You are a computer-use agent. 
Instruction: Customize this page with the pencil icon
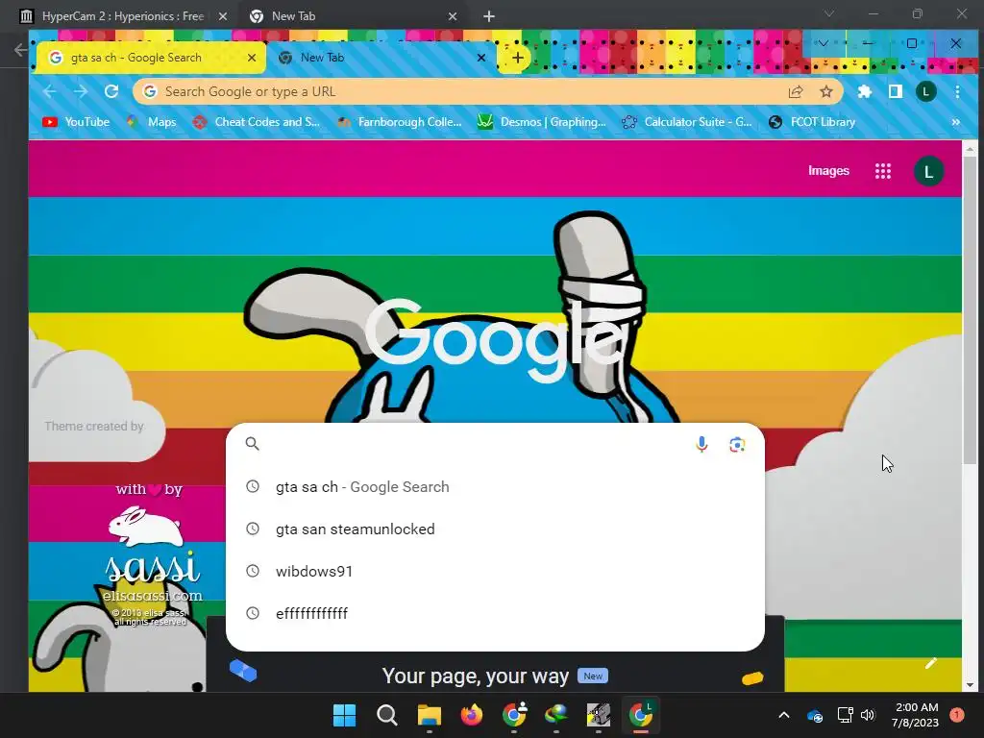[x=930, y=663]
